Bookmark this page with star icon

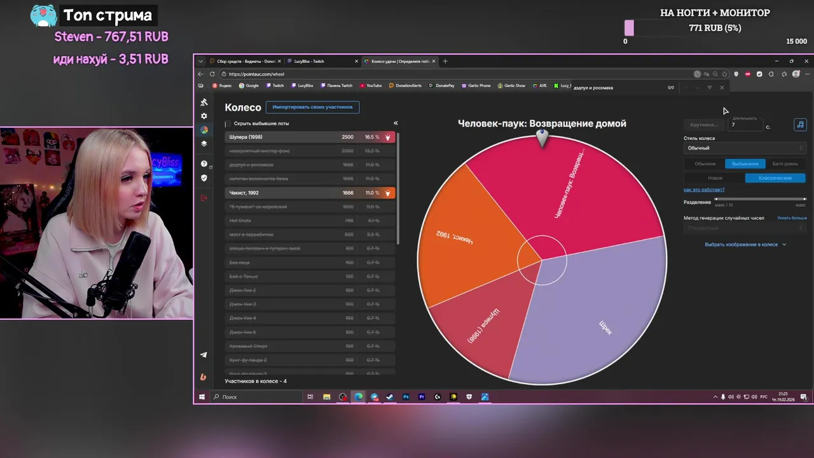click(724, 74)
